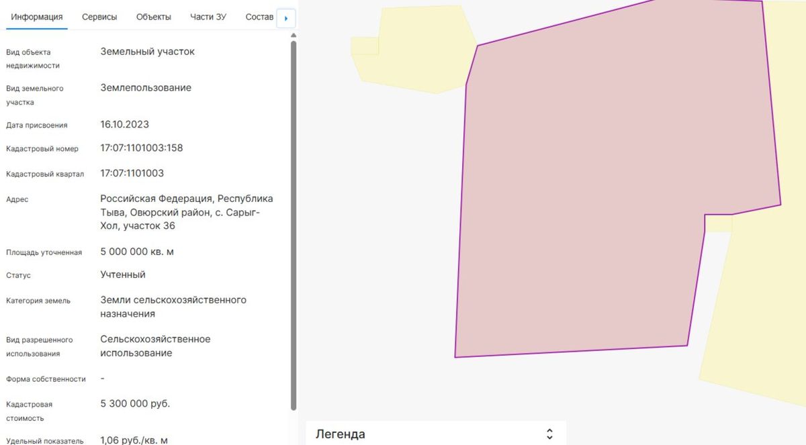Select the Части ЗУ tab
The width and height of the screenshot is (806, 445).
coord(208,17)
